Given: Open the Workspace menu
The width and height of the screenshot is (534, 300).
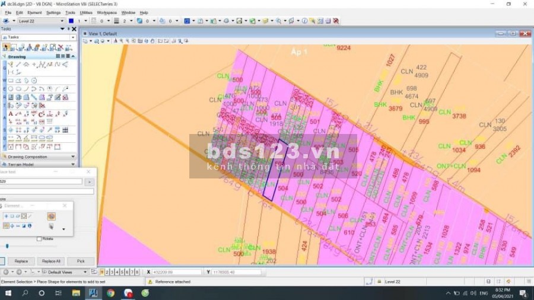Looking at the screenshot, I should [107, 12].
